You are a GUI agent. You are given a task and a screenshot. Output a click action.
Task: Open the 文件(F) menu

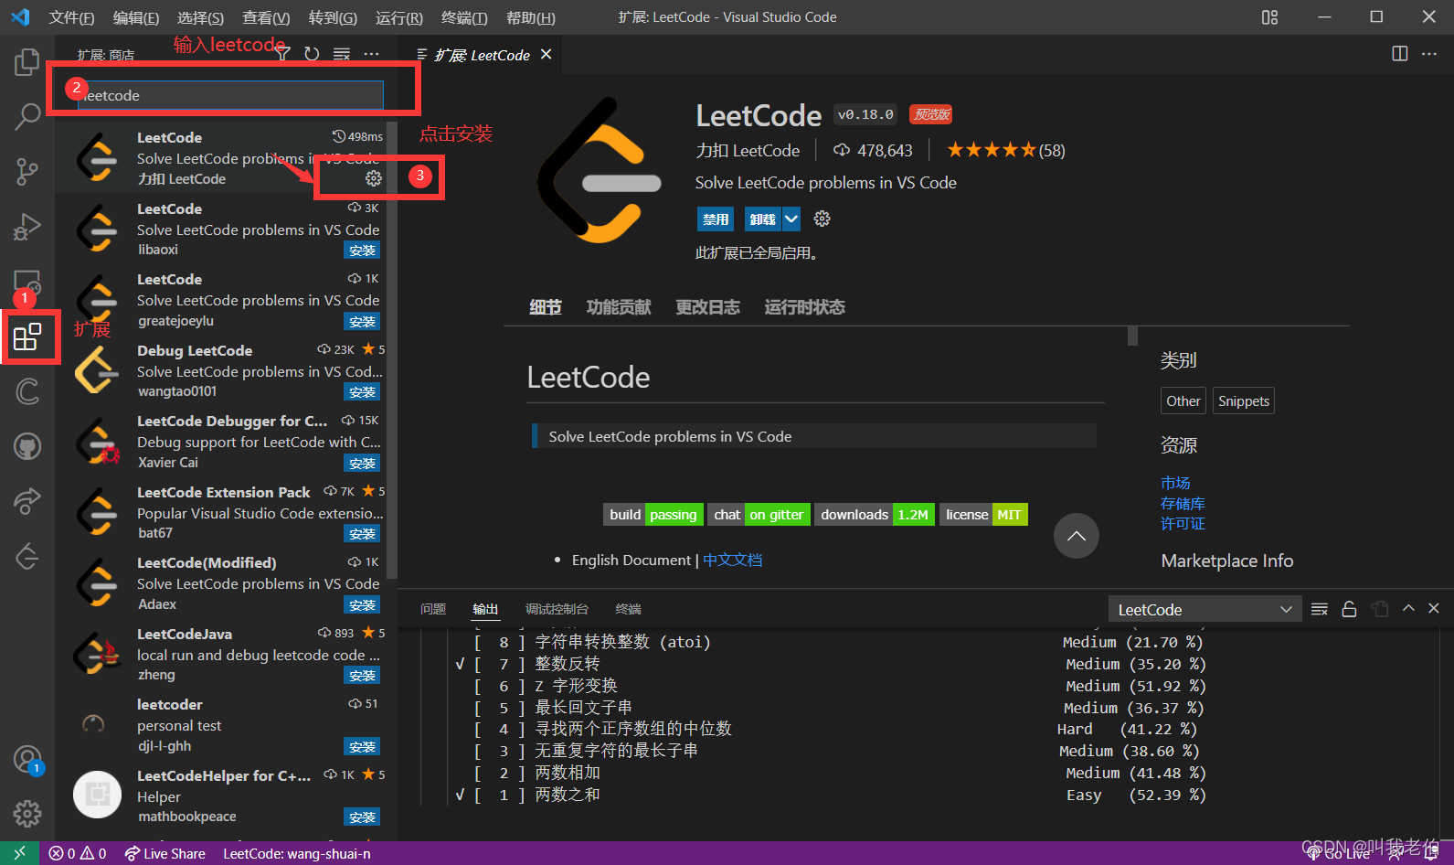tap(71, 17)
